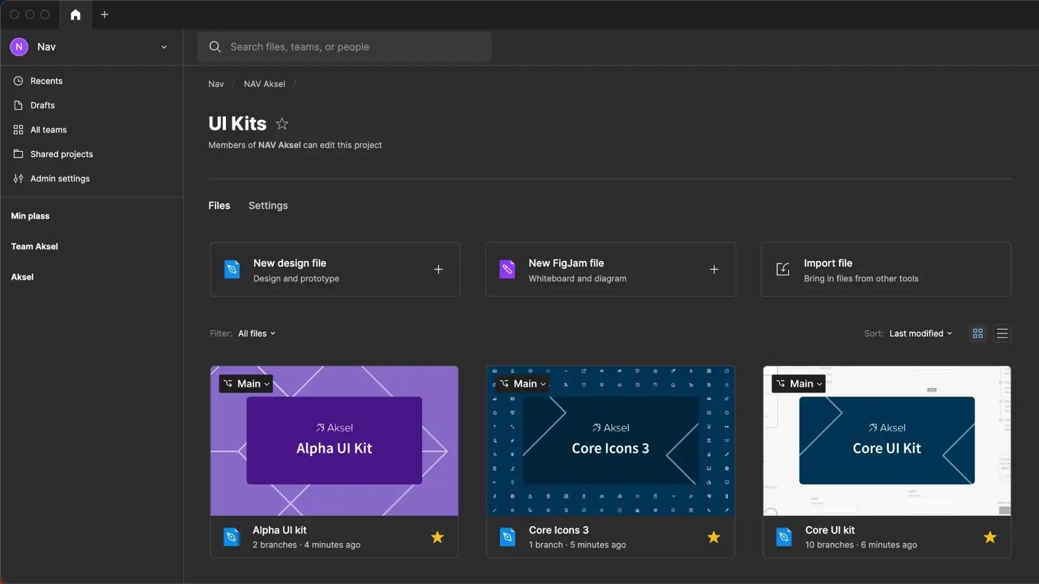Click the Core UI kit file name
The image size is (1039, 584).
click(830, 530)
